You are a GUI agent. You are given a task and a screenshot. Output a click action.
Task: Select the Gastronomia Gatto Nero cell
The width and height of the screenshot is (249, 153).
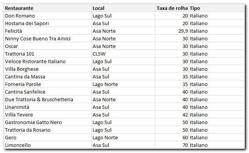(33, 122)
